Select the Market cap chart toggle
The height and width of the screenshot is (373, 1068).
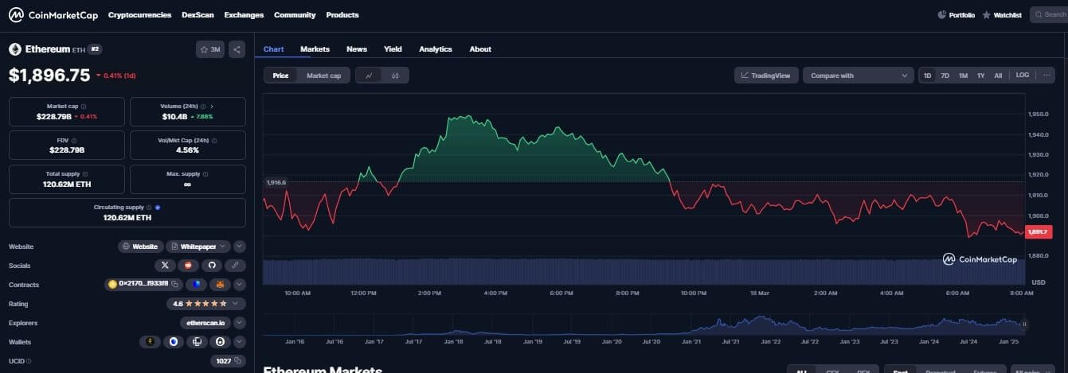point(323,76)
